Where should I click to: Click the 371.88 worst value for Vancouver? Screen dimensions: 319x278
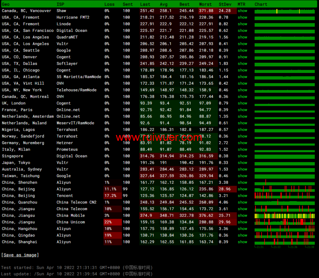[206, 11]
